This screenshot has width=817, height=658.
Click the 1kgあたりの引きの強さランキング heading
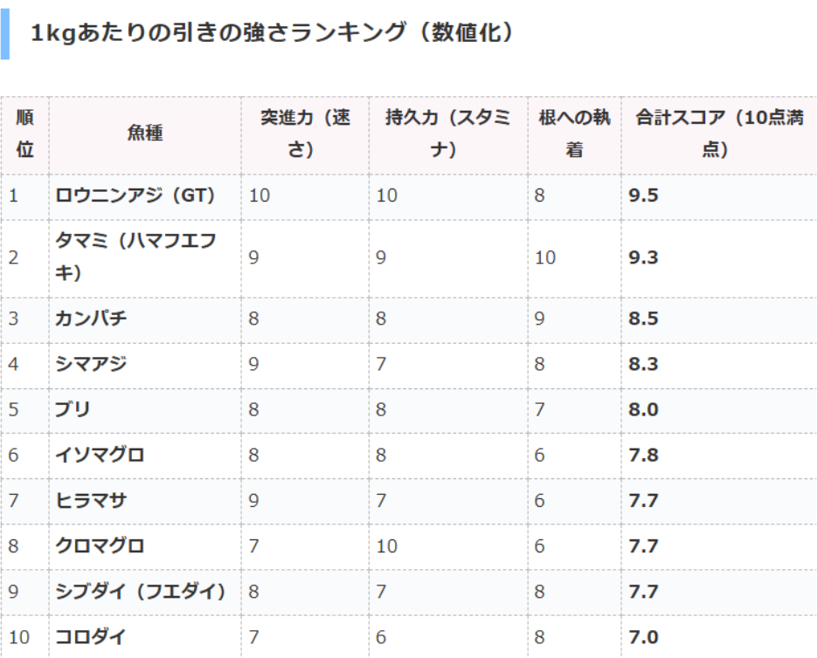coord(271,33)
